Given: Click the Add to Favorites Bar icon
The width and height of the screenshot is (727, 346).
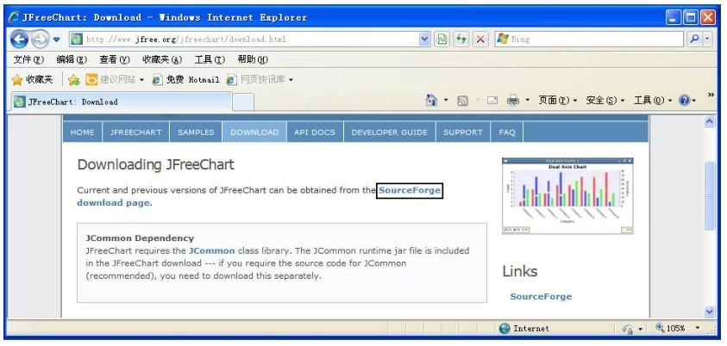Looking at the screenshot, I should tap(73, 80).
